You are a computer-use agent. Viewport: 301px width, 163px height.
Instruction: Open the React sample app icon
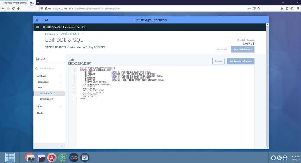pyautogui.click(x=63, y=158)
